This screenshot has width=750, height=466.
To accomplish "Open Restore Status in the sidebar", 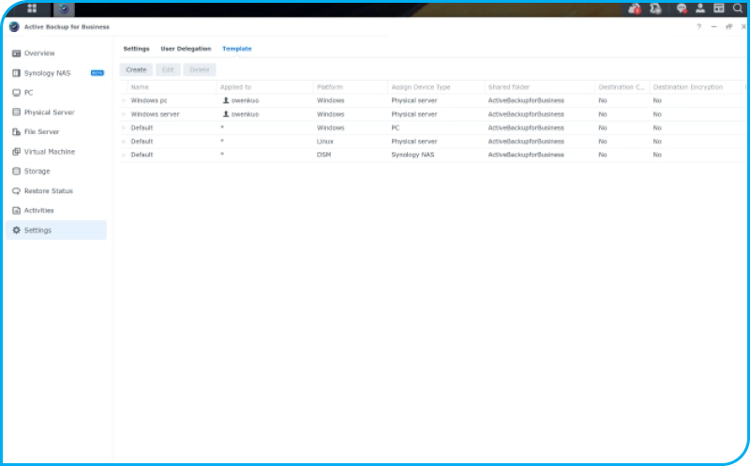I will coord(56,190).
